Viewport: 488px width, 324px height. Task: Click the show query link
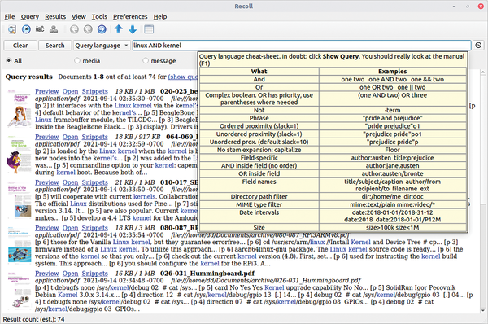[183, 77]
